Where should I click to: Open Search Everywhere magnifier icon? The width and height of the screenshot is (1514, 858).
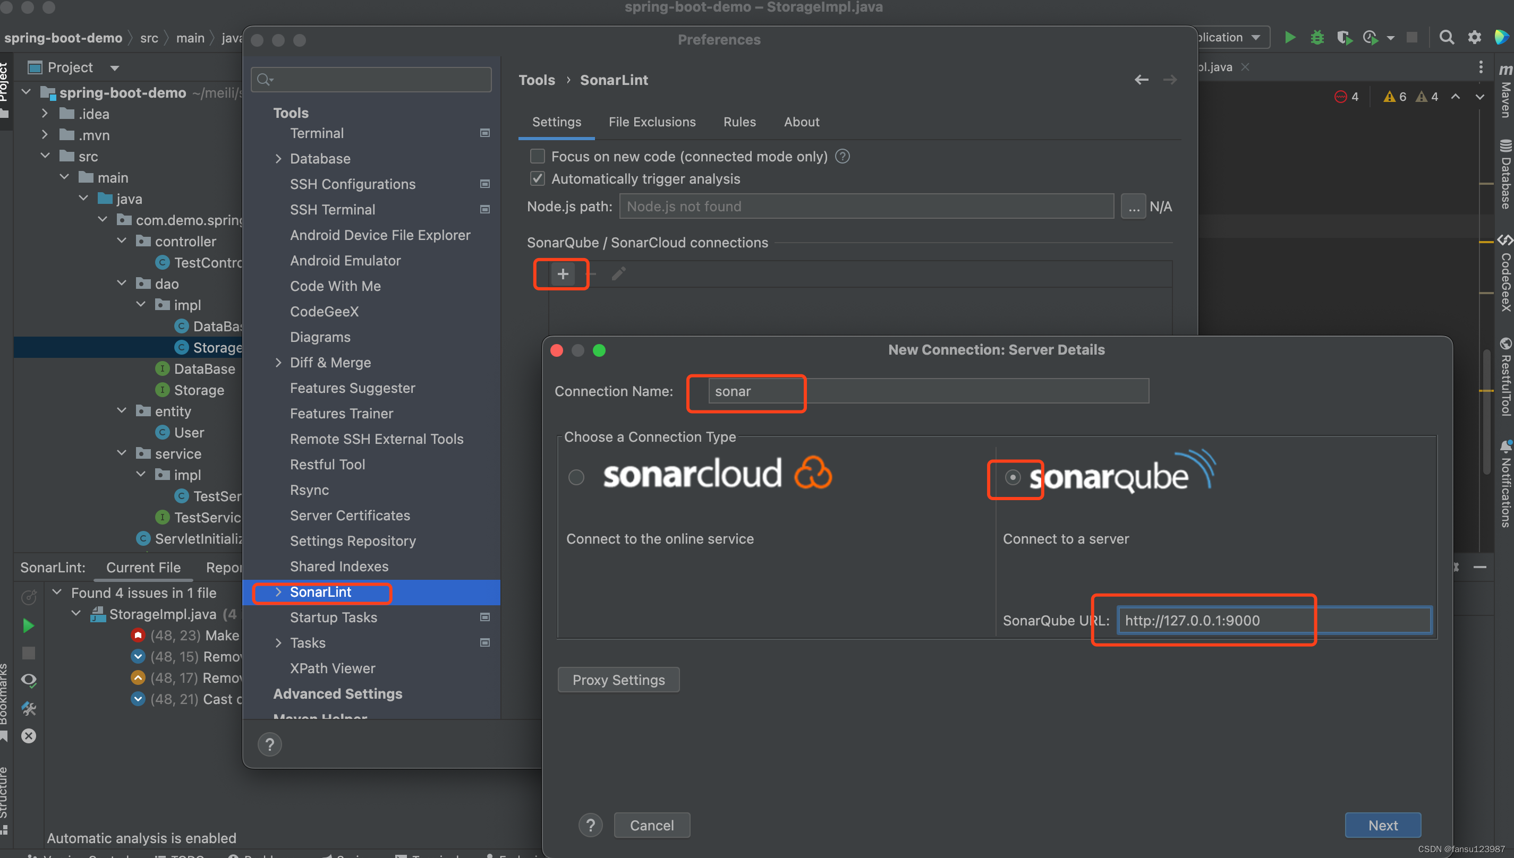pyautogui.click(x=1446, y=38)
